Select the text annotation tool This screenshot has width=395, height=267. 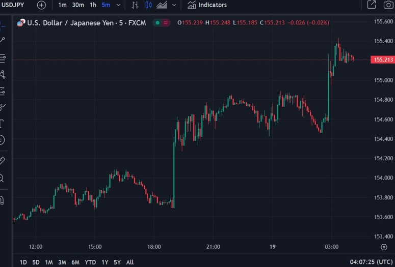pos(2,124)
